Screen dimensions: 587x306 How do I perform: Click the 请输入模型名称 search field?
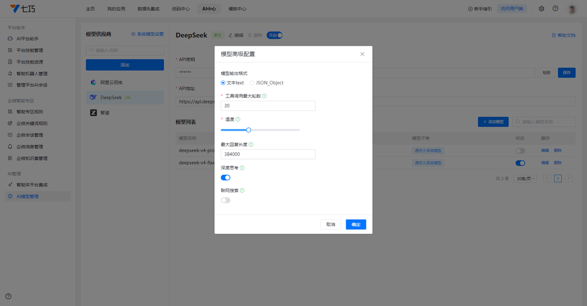(544, 122)
